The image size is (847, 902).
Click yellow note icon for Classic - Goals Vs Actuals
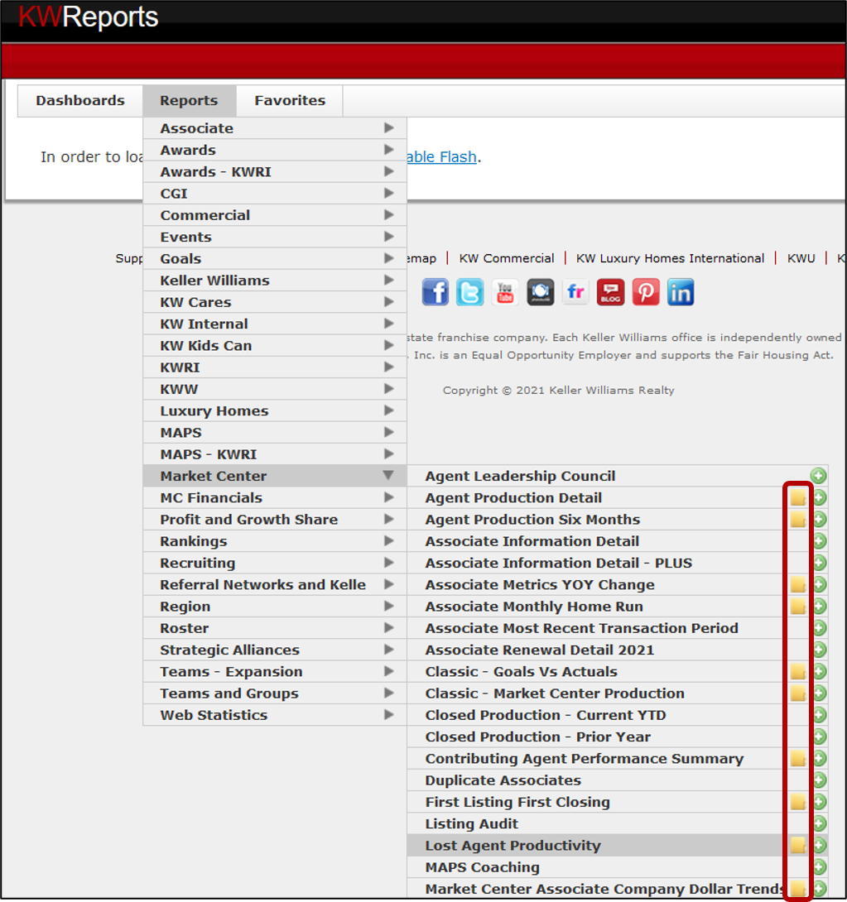tap(798, 671)
